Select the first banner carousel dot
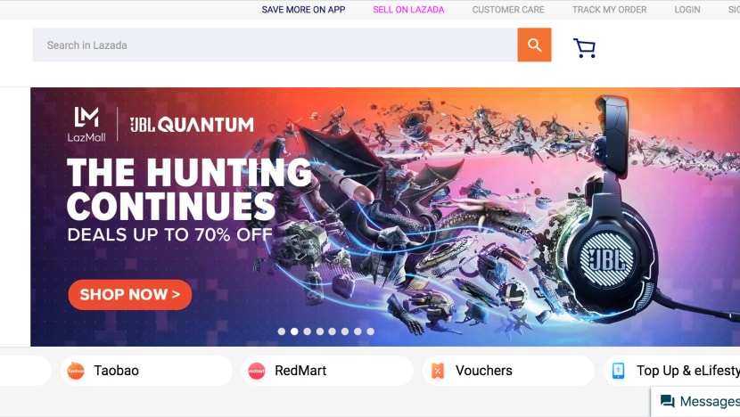This screenshot has height=417, width=740. (x=281, y=331)
